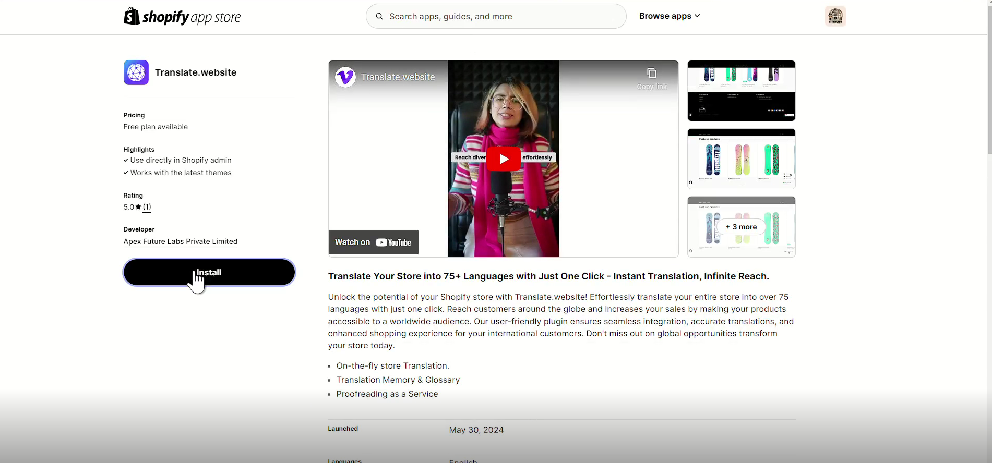Viewport: 992px width, 463px height.
Task: Click 'Translation Memory & Glossary' bullet
Action: point(398,380)
